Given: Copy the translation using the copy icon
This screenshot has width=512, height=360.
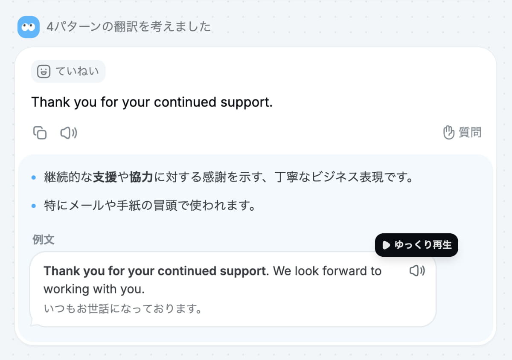Looking at the screenshot, I should click(40, 133).
